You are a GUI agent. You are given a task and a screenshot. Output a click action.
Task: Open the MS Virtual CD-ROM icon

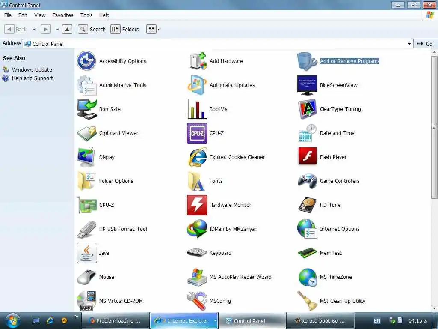click(x=86, y=301)
